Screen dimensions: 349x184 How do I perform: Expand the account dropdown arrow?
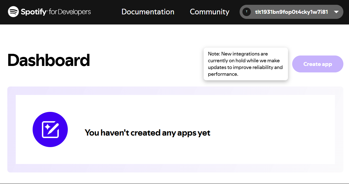[336, 12]
